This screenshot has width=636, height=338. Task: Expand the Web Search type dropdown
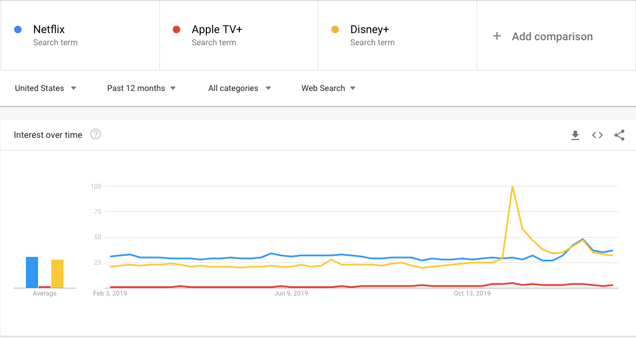click(328, 88)
